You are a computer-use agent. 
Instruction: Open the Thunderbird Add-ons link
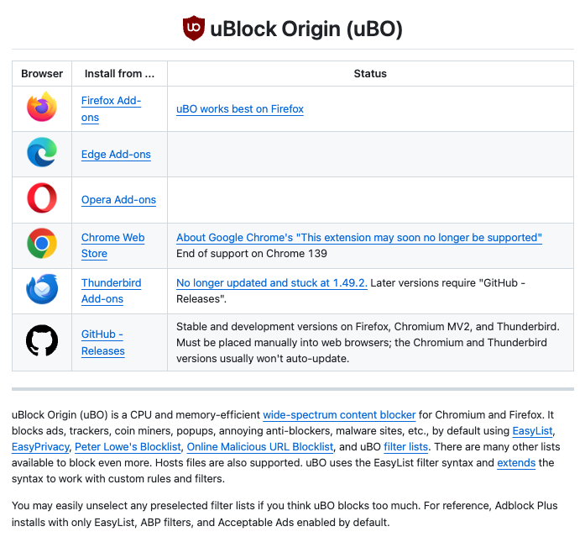(x=111, y=291)
